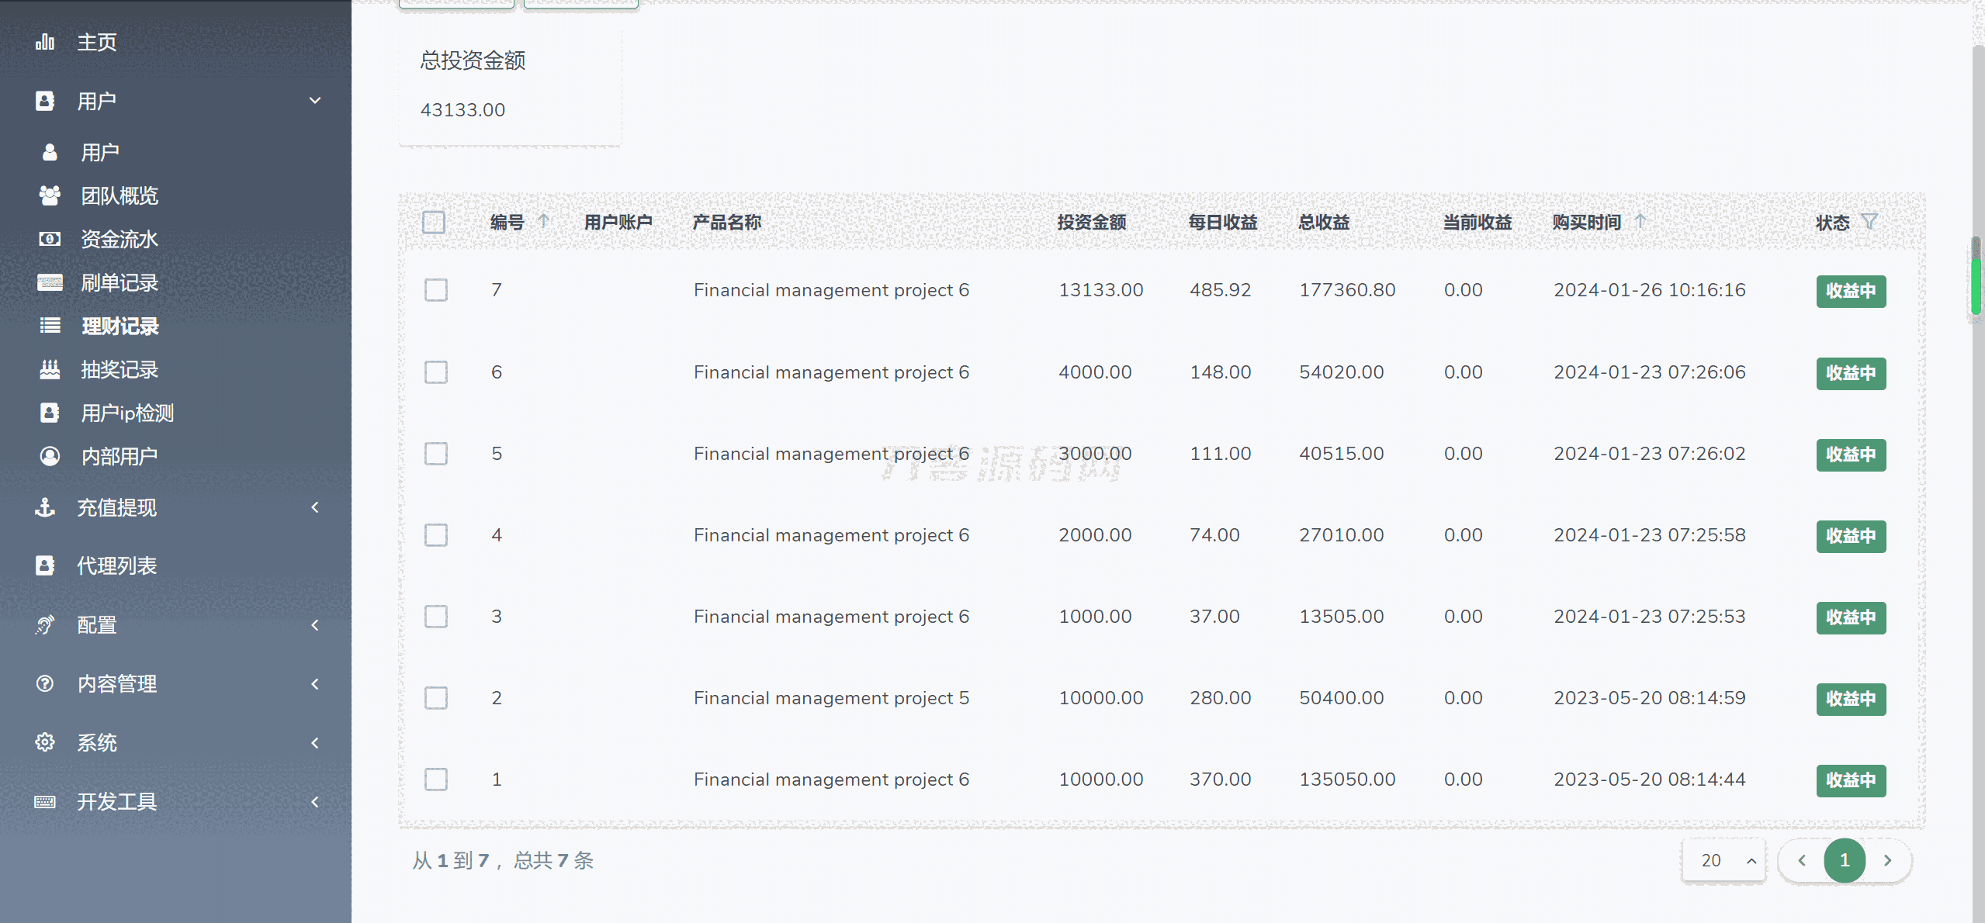Open the 理财记录 menu item
Image resolution: width=1985 pixels, height=923 pixels.
coord(120,326)
